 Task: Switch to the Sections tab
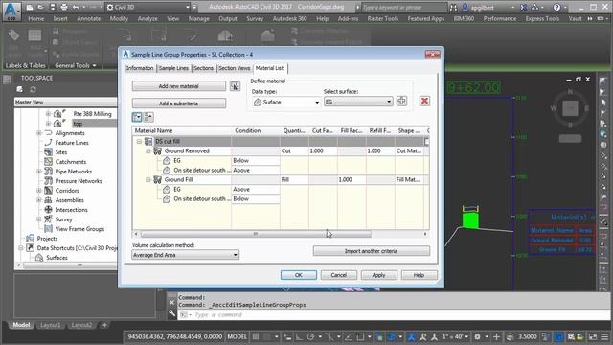click(x=204, y=68)
